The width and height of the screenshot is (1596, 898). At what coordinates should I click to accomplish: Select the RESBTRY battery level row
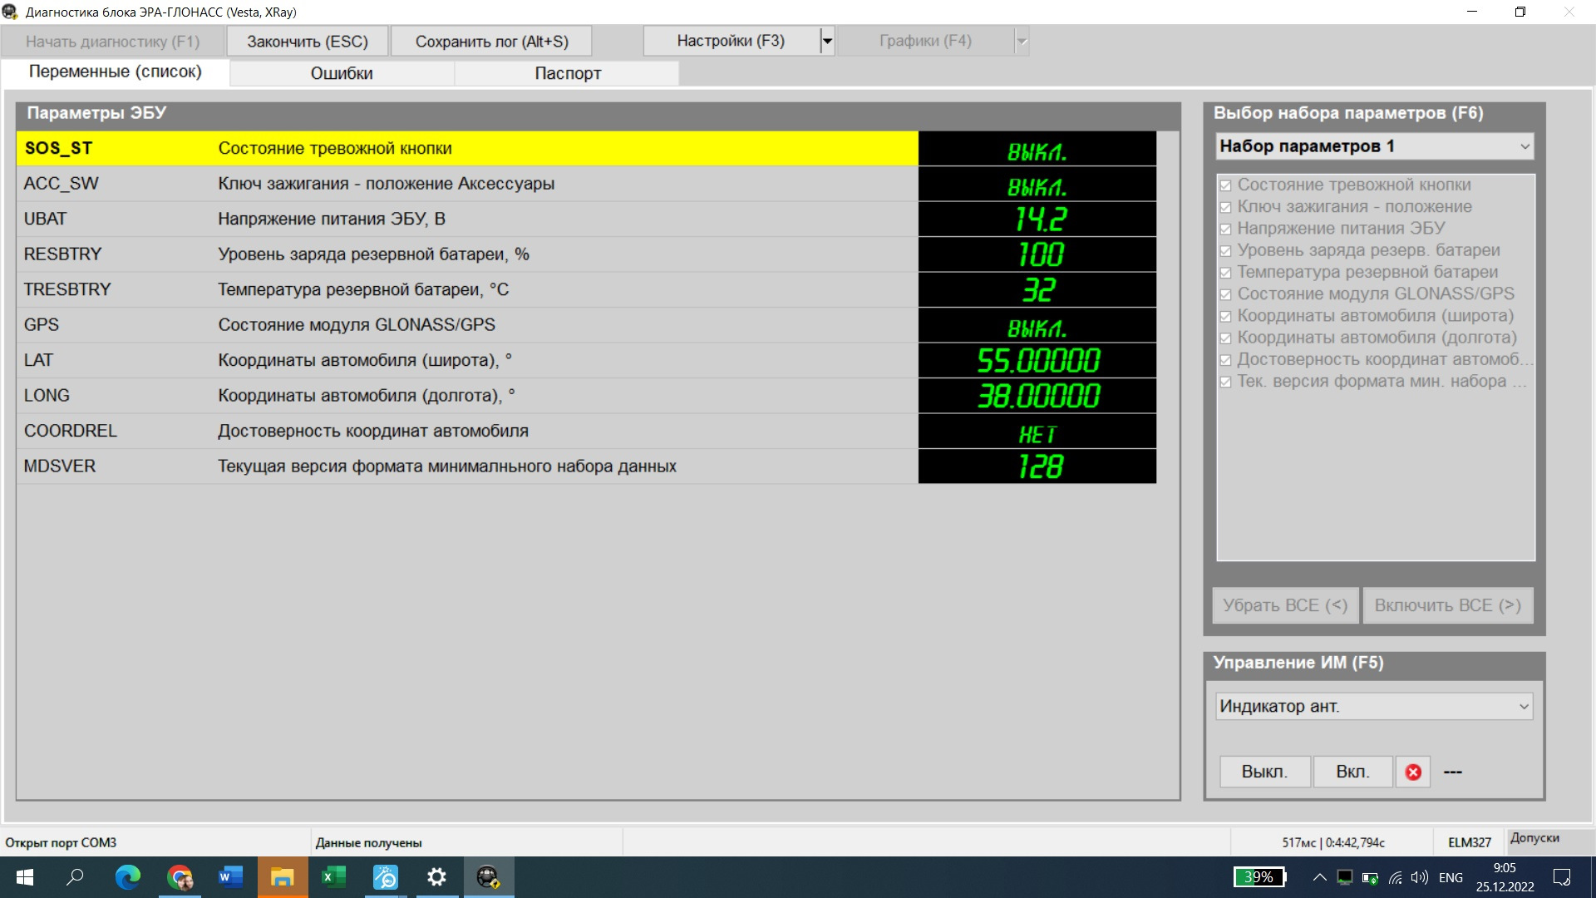[586, 254]
